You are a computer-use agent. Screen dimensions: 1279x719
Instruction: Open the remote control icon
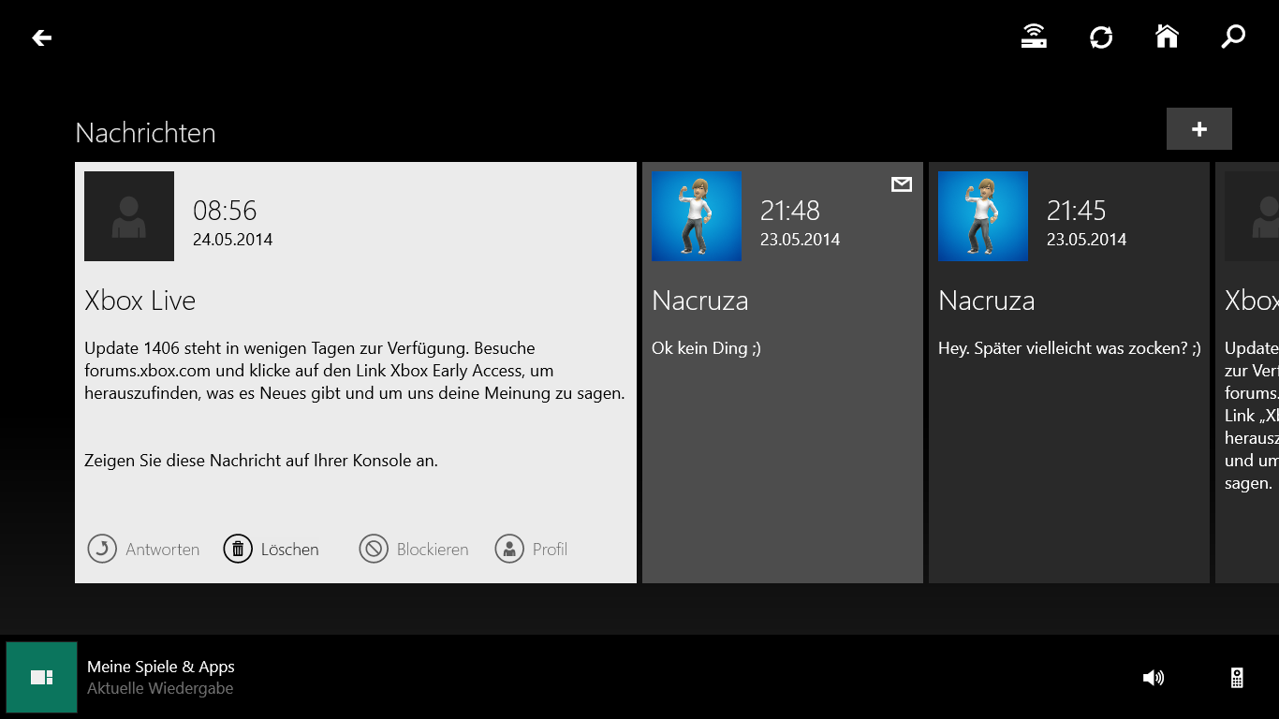coord(1237,678)
